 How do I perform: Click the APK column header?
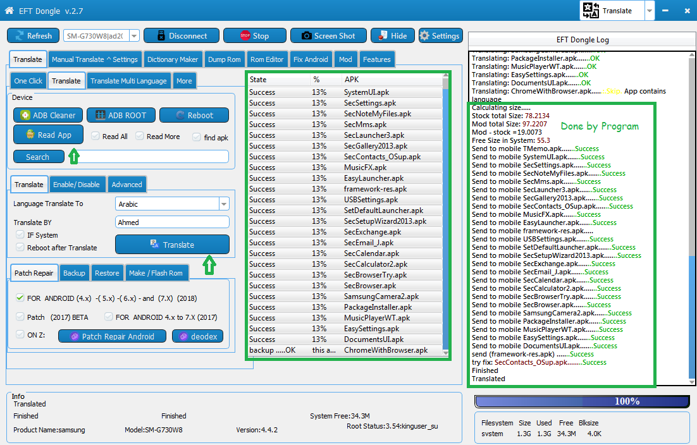392,80
